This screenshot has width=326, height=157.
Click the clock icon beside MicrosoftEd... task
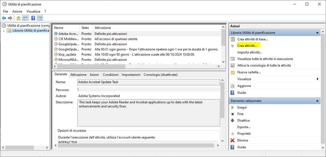click(x=56, y=59)
